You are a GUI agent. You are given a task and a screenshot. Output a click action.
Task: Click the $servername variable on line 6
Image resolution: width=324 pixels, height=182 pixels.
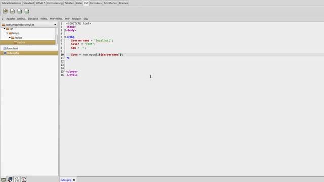[80, 40]
